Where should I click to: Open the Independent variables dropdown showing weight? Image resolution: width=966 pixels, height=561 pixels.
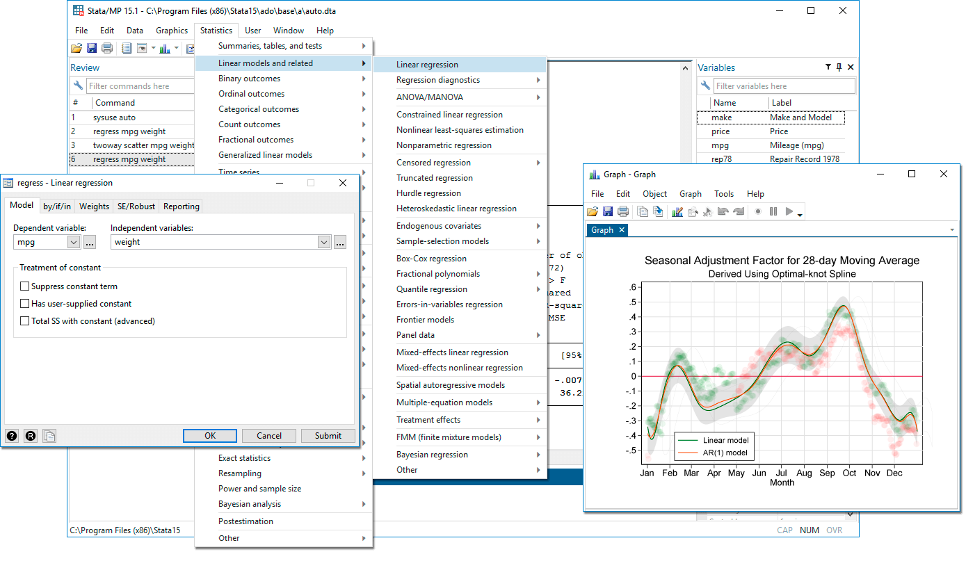coord(324,242)
